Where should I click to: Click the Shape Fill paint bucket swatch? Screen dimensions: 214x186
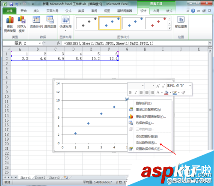pos(166,93)
